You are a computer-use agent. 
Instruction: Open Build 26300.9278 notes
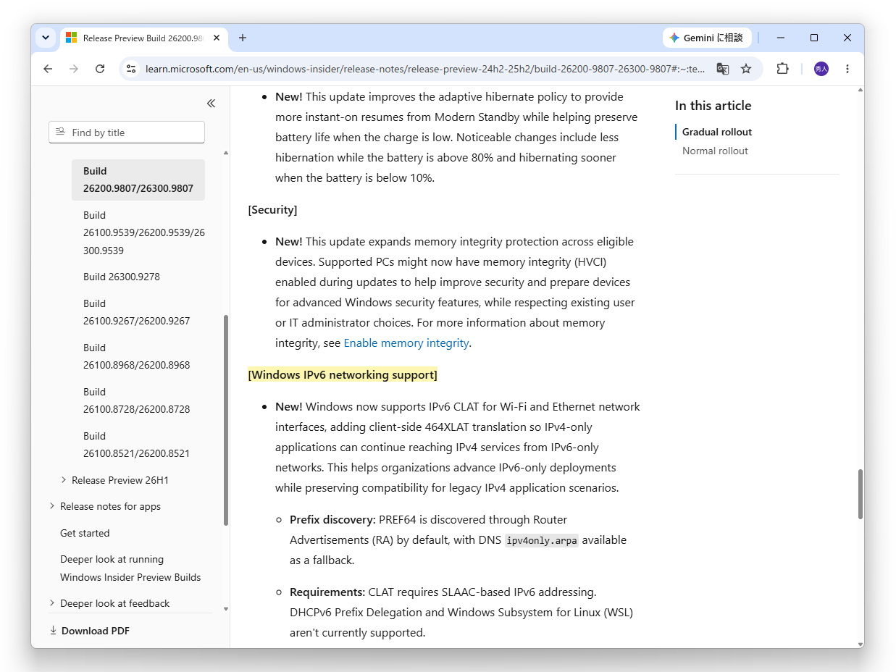tap(122, 277)
